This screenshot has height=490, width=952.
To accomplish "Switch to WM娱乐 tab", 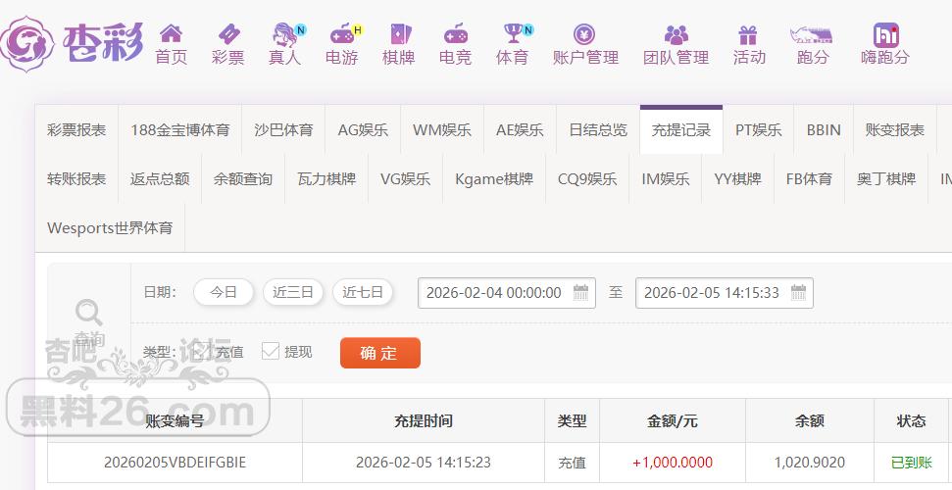I will tap(442, 130).
